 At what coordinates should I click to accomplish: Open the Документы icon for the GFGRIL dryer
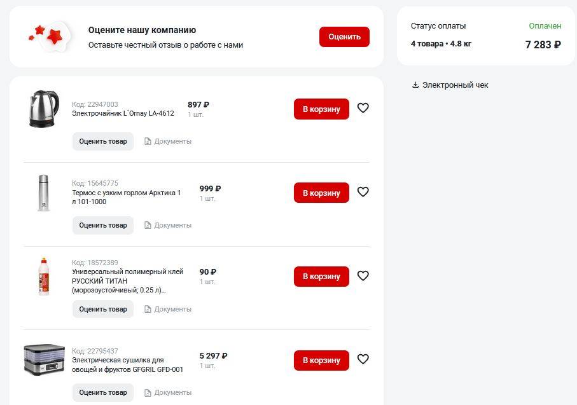coord(148,393)
